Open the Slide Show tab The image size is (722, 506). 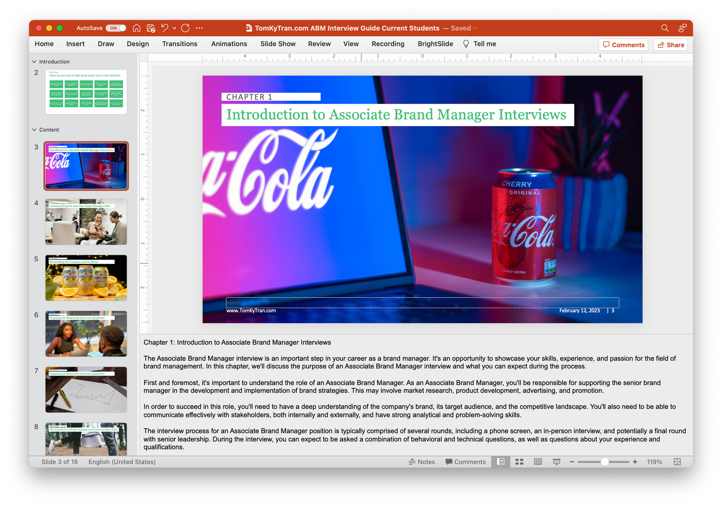pos(278,44)
